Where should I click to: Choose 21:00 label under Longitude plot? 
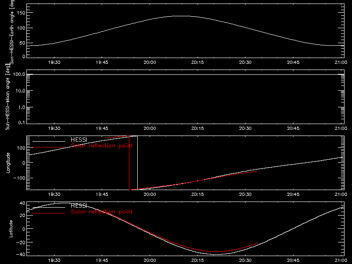point(341,194)
